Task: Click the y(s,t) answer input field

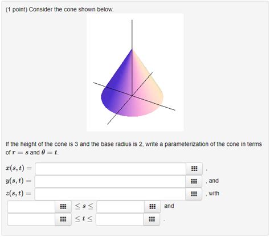Action: (x=110, y=181)
